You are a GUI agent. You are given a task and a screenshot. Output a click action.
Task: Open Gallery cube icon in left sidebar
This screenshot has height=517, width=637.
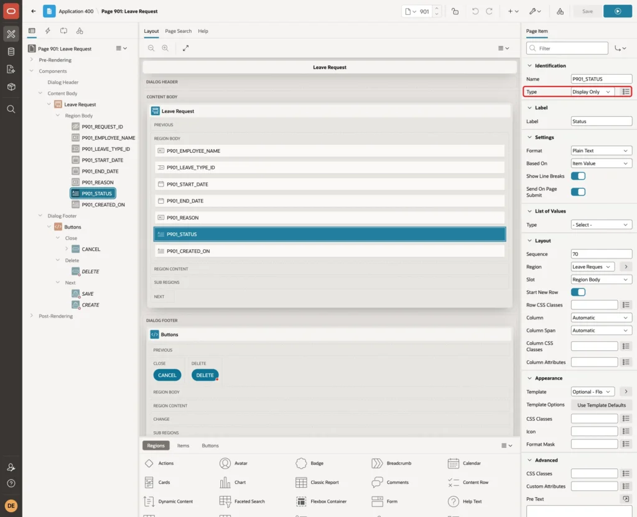pos(11,86)
